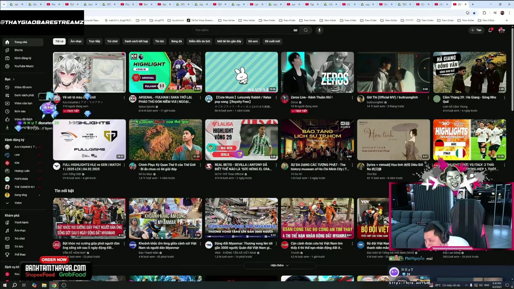Select the Đề xuất mới filter chip

coord(272,41)
